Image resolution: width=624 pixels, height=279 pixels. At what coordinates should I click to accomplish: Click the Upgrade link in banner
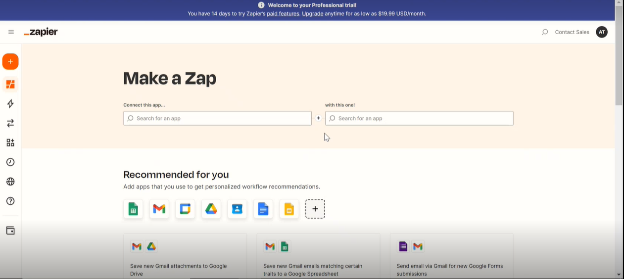click(x=313, y=14)
